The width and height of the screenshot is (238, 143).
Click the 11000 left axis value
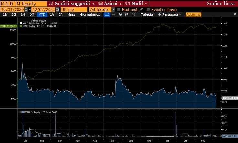13,30
